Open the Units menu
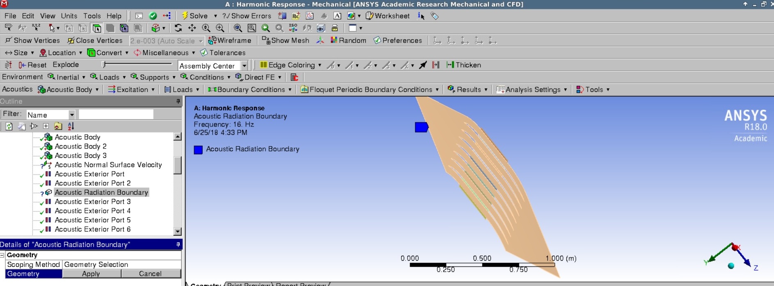 69,16
